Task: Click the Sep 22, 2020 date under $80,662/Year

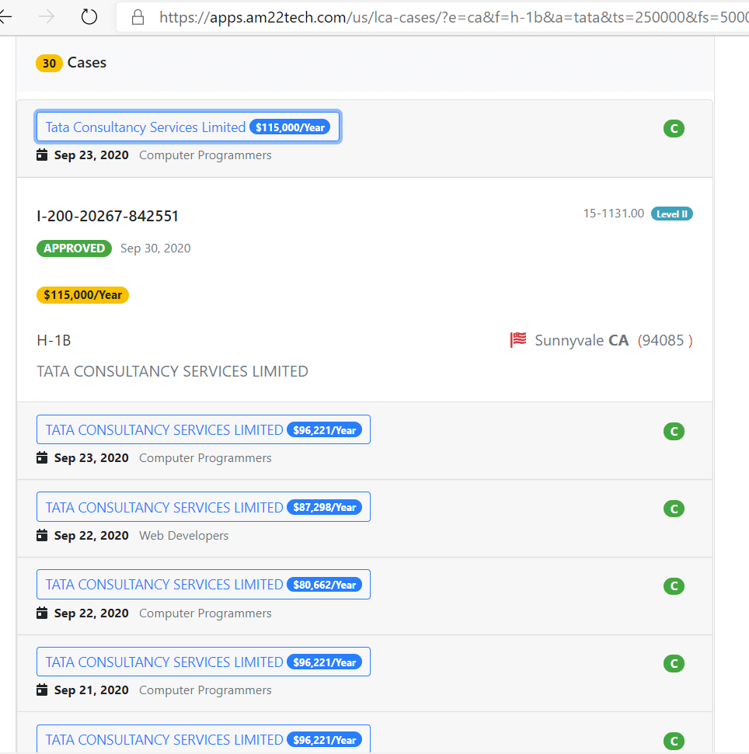Action: 92,613
